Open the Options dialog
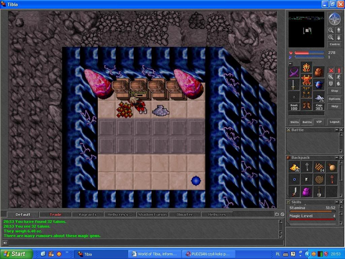345x259 pixels. point(335,99)
